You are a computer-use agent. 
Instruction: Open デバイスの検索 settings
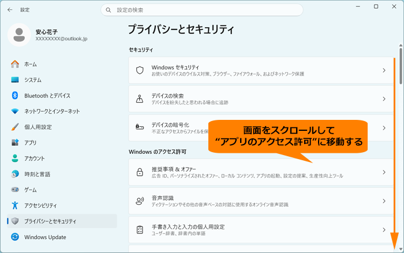(x=261, y=99)
